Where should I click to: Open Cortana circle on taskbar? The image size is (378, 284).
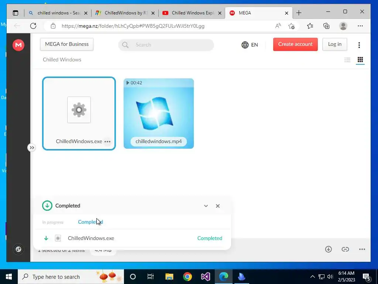coord(133,277)
